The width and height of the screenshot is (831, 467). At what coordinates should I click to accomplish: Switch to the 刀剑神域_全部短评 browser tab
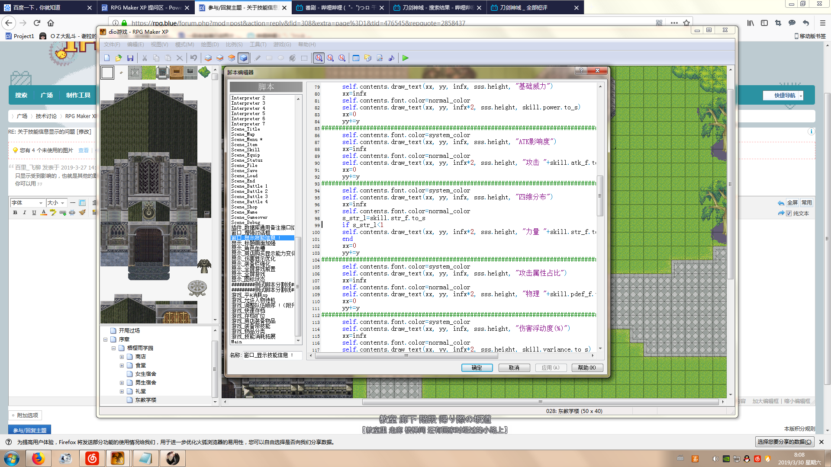coord(535,7)
